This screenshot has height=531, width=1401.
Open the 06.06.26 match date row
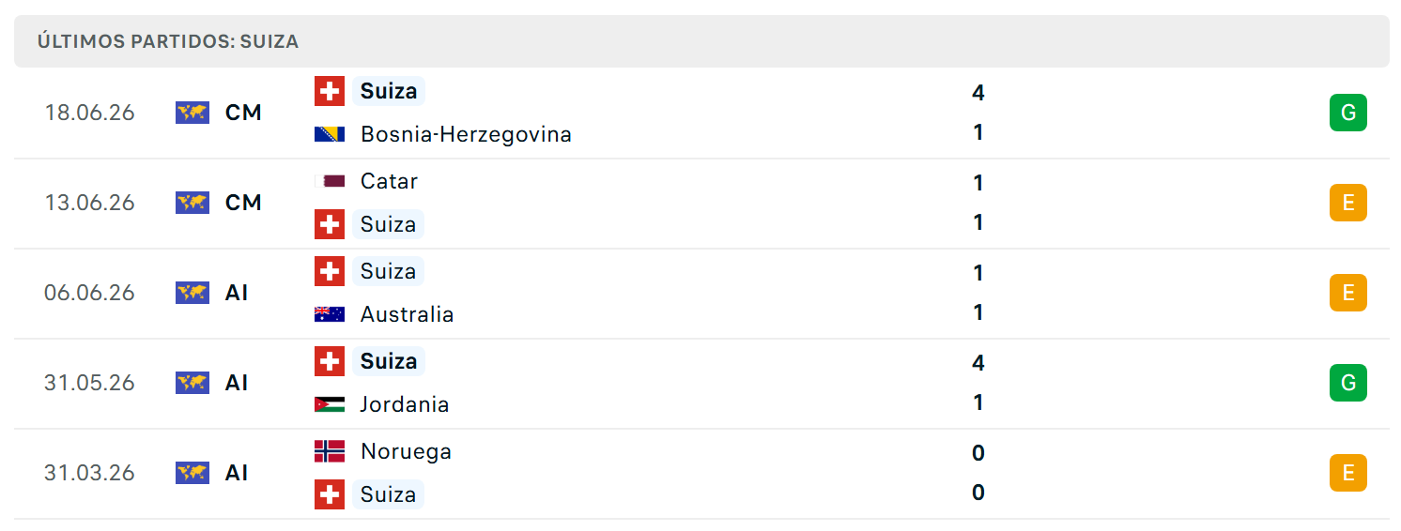point(701,293)
